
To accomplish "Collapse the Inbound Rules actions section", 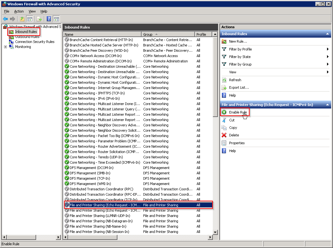I will 327,34.
